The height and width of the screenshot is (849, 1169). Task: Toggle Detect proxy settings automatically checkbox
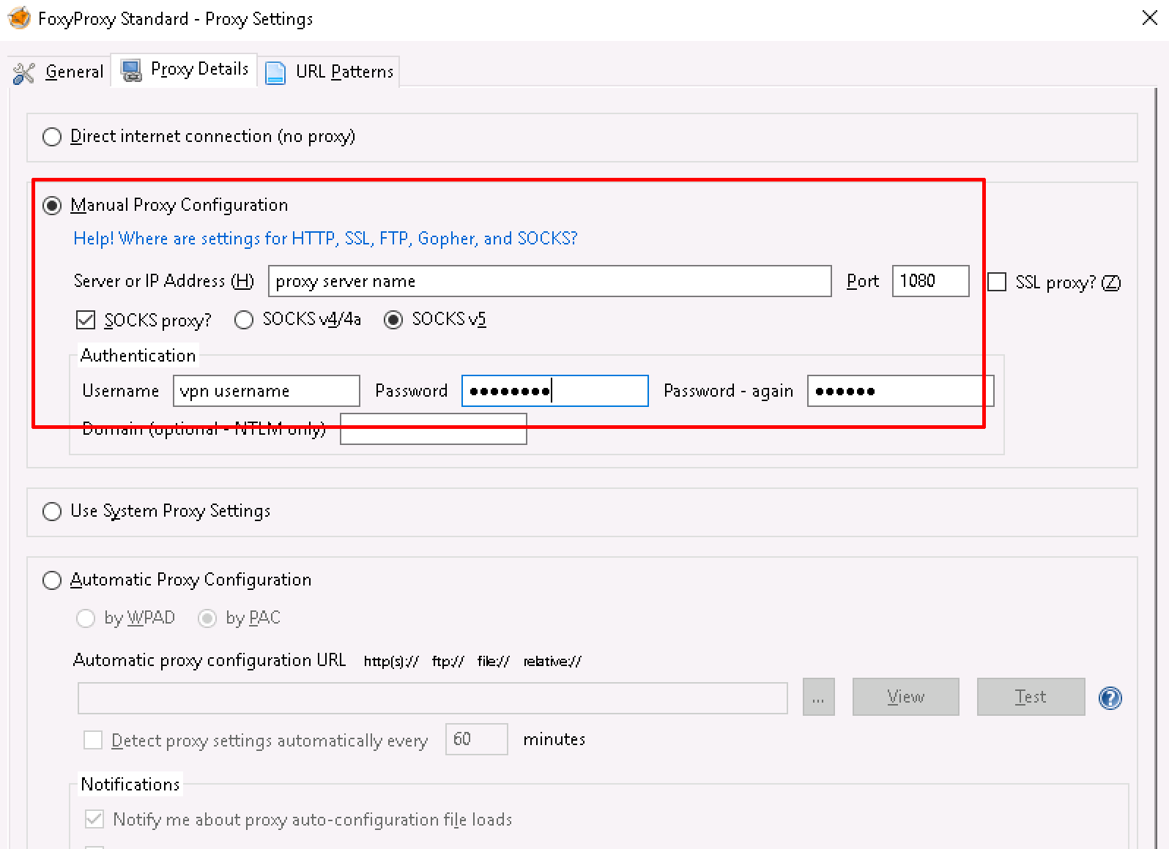click(x=93, y=740)
